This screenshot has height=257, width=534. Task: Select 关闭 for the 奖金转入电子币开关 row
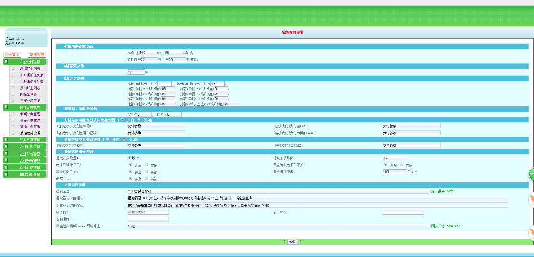[402, 164]
